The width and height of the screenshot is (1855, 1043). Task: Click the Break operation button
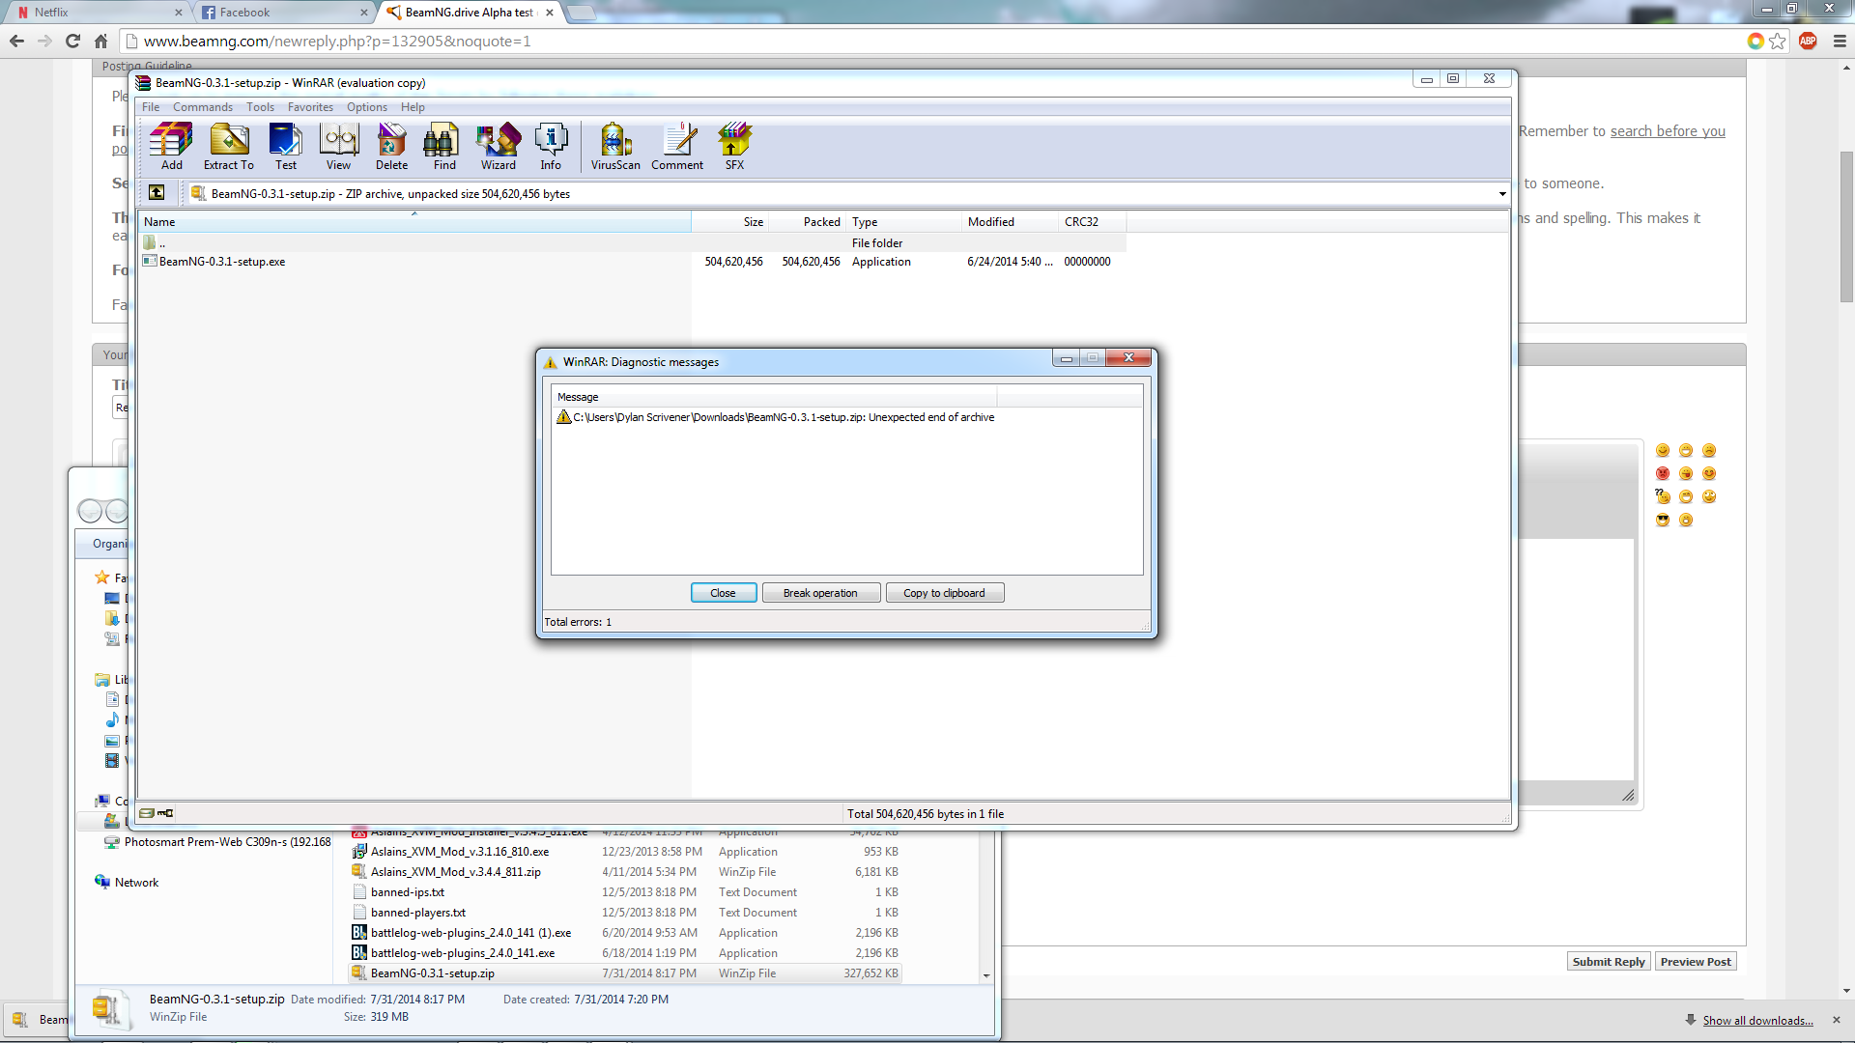(x=820, y=593)
